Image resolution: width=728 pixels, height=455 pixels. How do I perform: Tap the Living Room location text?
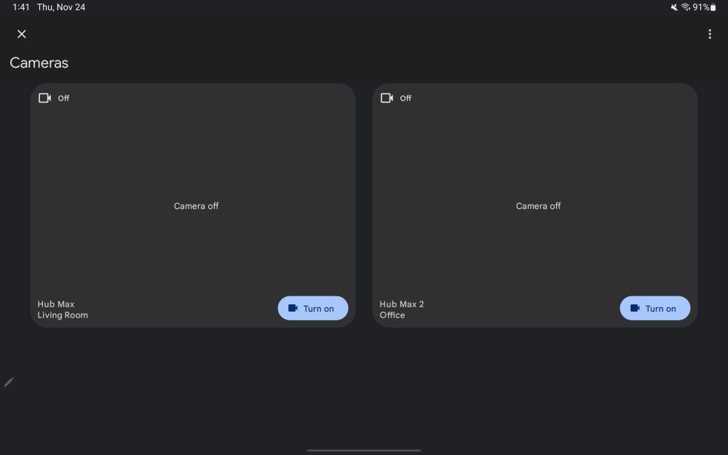63,314
